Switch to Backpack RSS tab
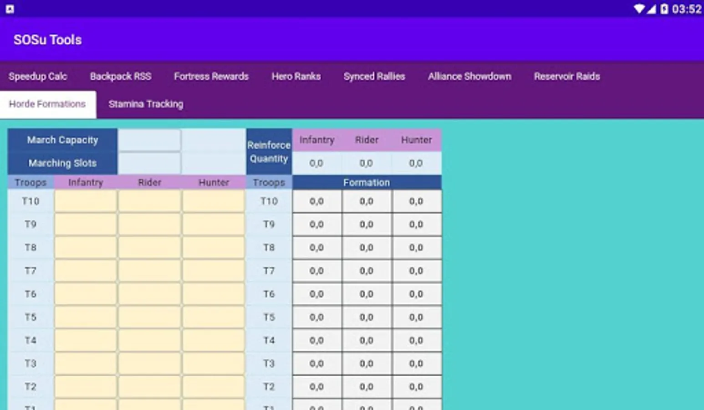 121,77
